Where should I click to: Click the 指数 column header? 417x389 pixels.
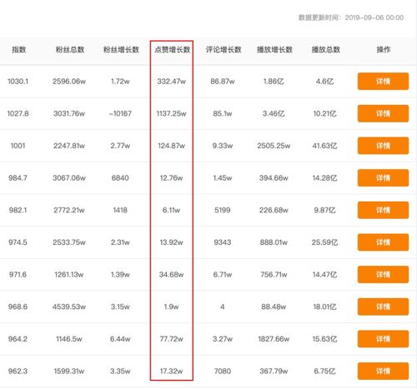18,50
